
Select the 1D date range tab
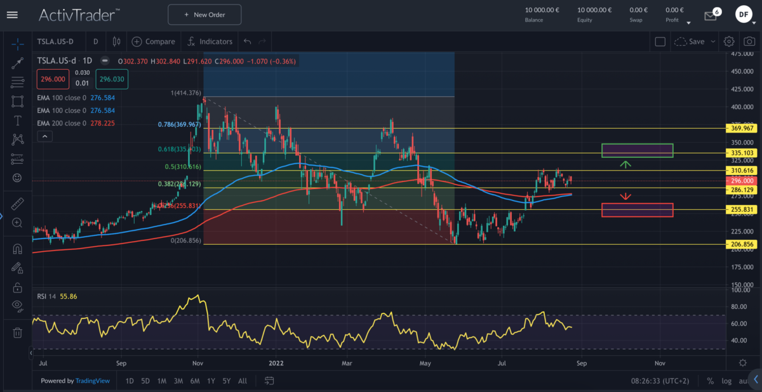pos(130,381)
